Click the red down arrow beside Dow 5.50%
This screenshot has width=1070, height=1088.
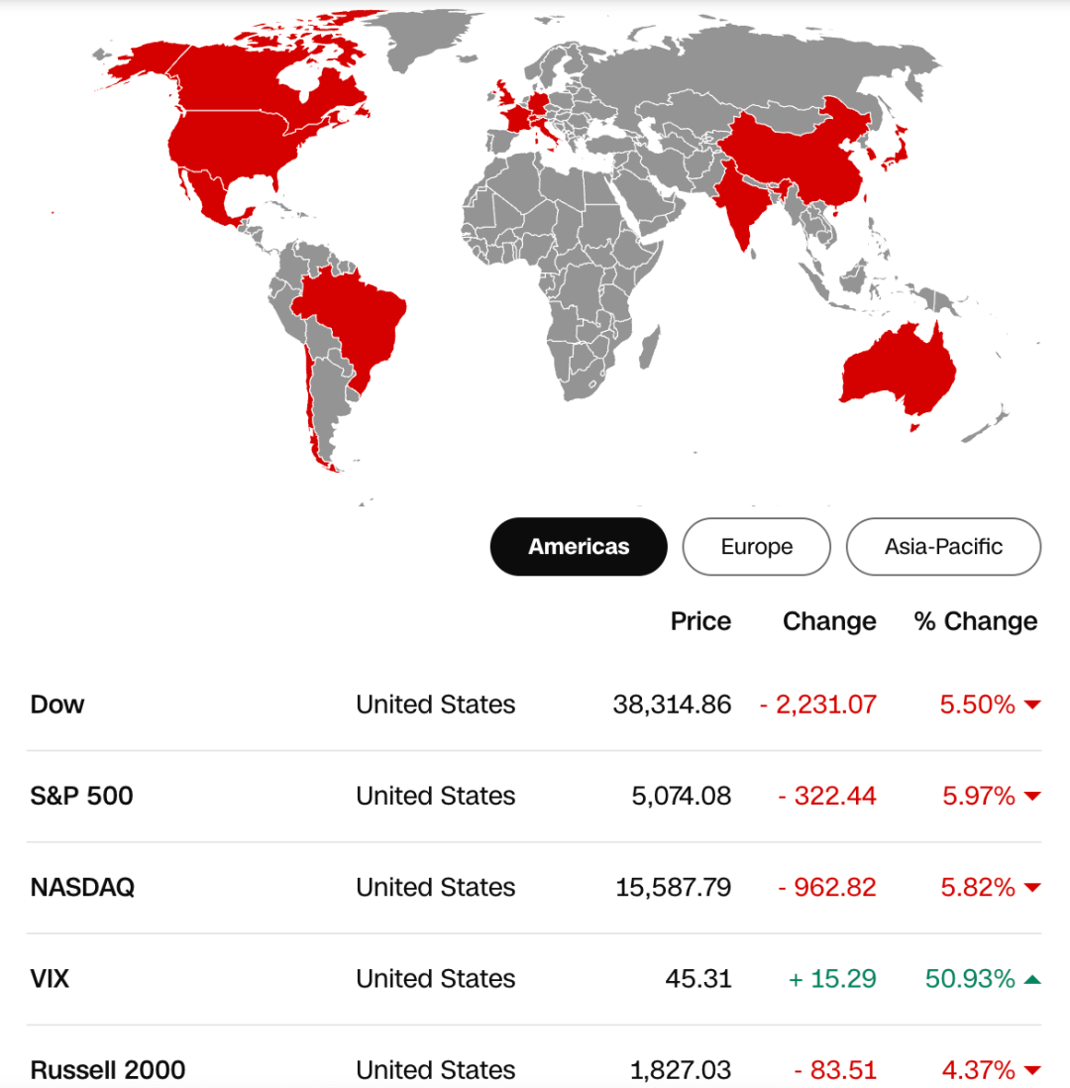point(1032,705)
